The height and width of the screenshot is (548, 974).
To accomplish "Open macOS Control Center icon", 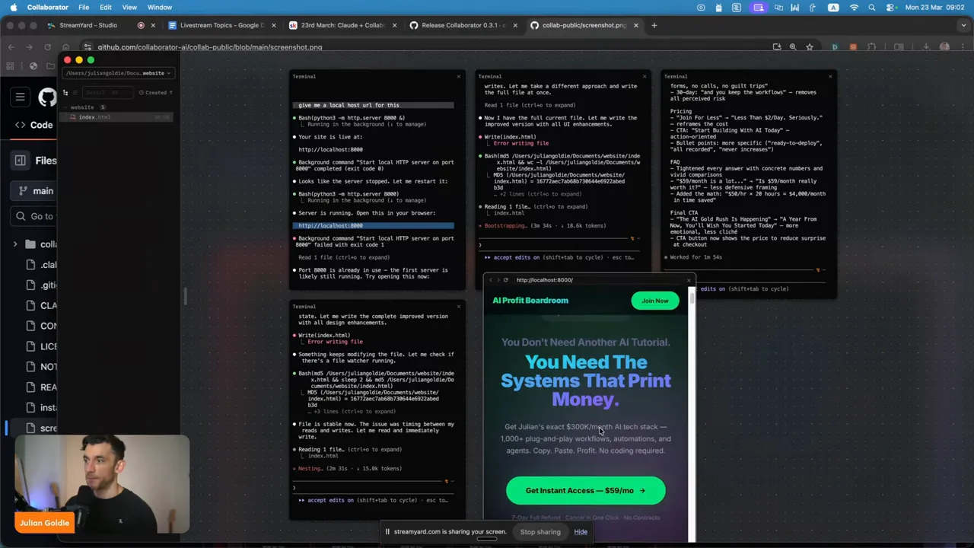I will pyautogui.click(x=889, y=8).
